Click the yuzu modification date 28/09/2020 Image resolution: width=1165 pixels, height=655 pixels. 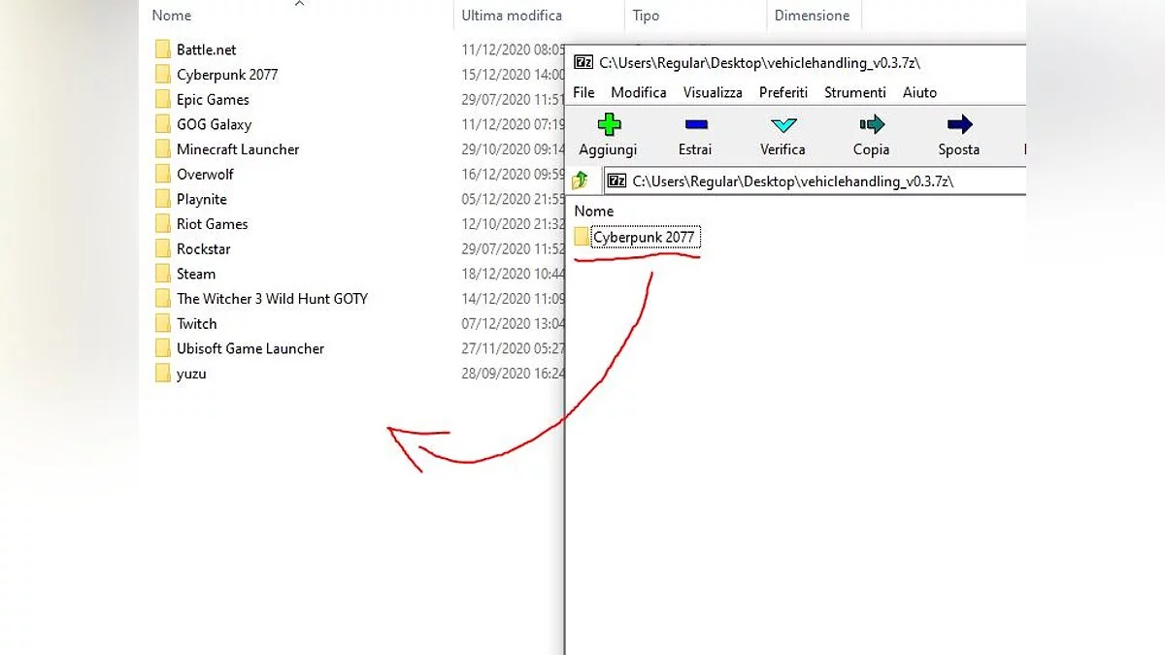click(514, 374)
